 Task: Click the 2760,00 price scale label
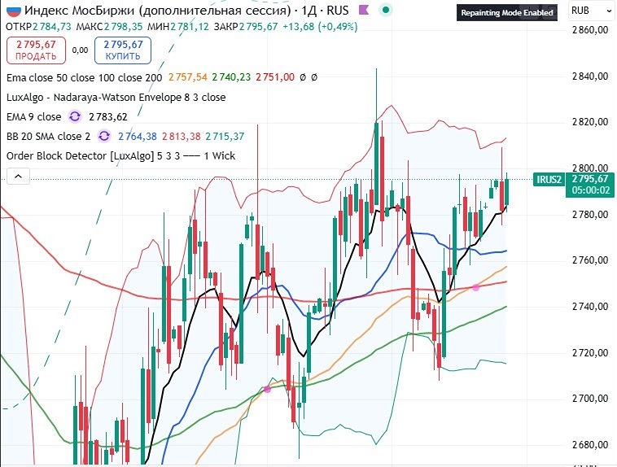[590, 260]
